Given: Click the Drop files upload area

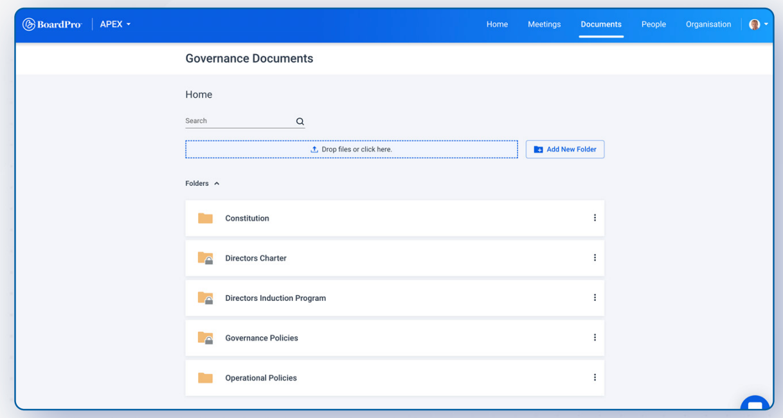Looking at the screenshot, I should (352, 149).
